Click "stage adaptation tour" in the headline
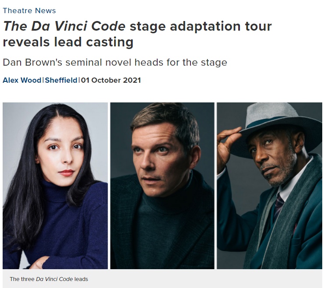 [201, 26]
